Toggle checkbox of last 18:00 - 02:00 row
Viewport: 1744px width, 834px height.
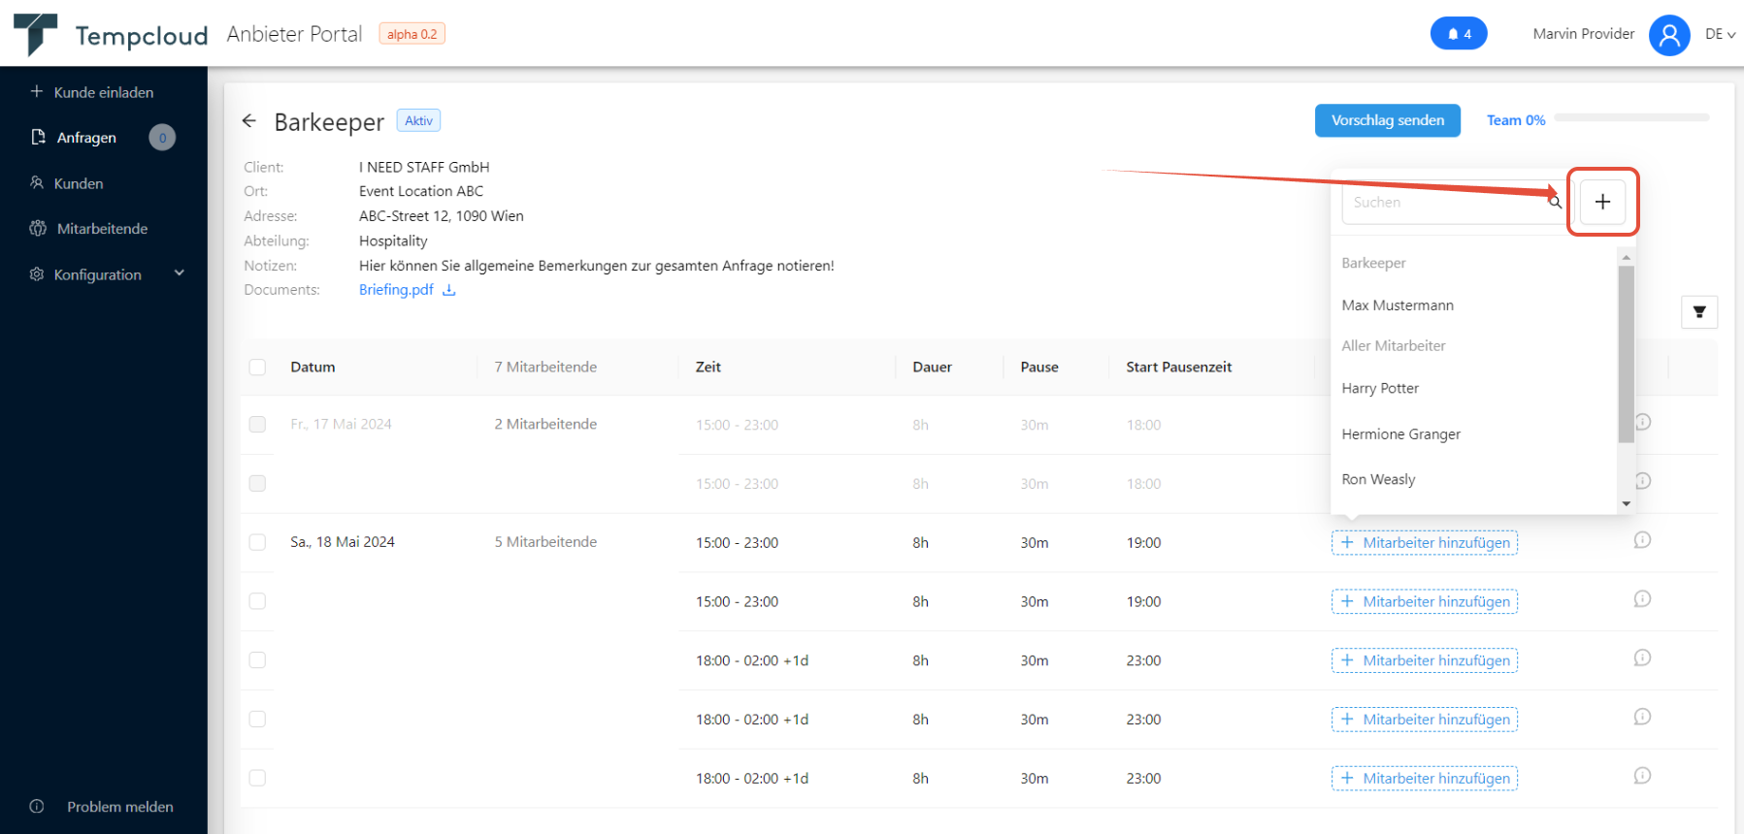coord(257,778)
